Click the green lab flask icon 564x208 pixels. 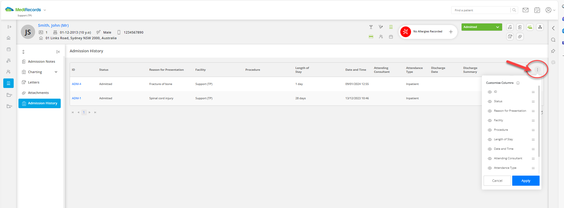(530, 27)
